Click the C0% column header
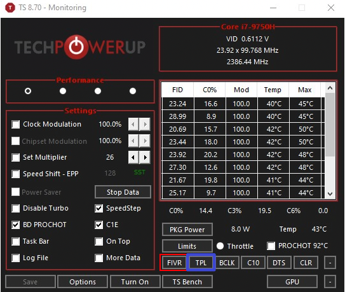The image size is (345, 292). [210, 90]
